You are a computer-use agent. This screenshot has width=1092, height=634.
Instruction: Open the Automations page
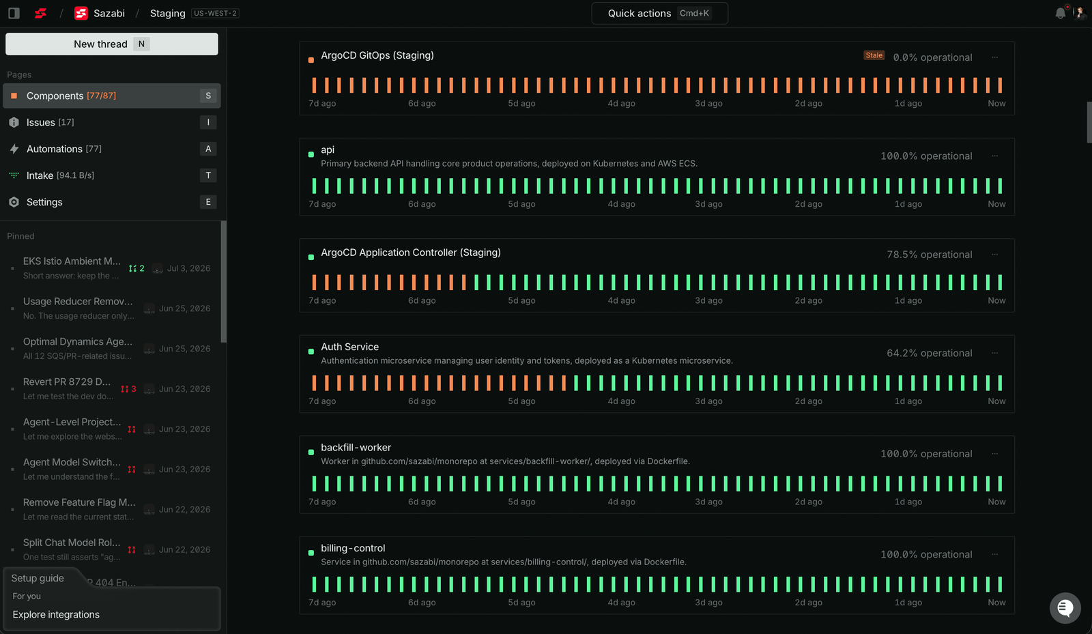(x=112, y=149)
